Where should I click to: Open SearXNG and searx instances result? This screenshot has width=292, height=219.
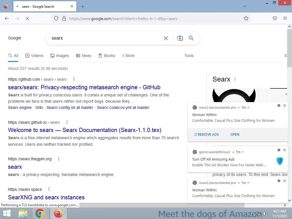pos(46,197)
